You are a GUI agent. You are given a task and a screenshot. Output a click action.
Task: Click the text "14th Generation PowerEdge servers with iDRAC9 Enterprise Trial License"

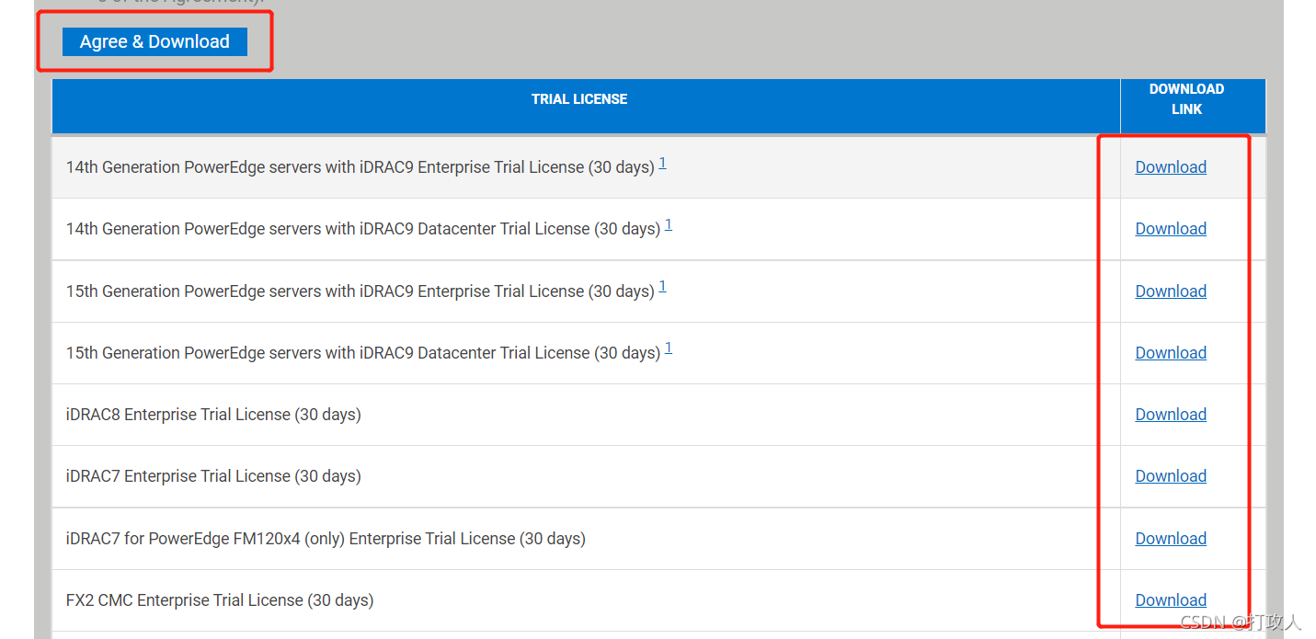pyautogui.click(x=325, y=167)
